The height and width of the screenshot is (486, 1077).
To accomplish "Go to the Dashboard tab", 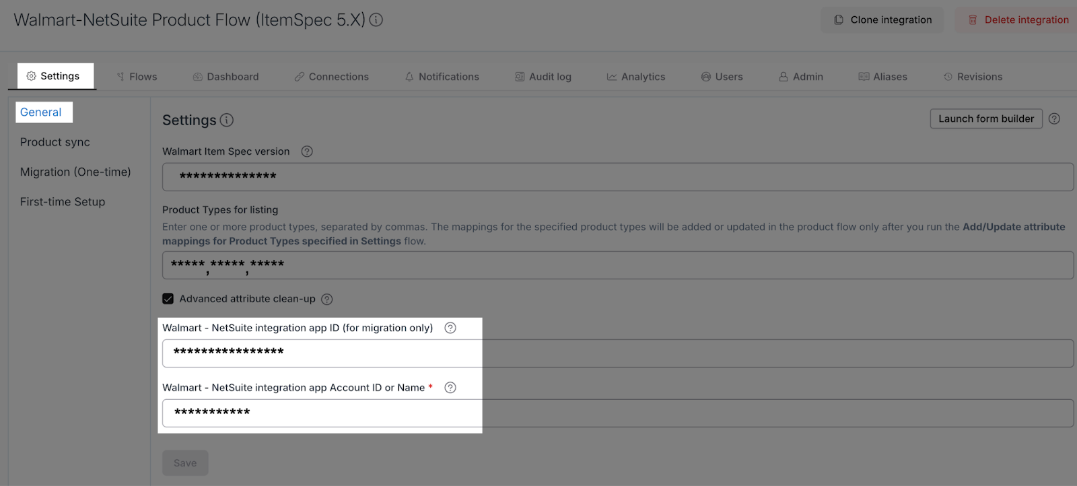I will click(225, 77).
